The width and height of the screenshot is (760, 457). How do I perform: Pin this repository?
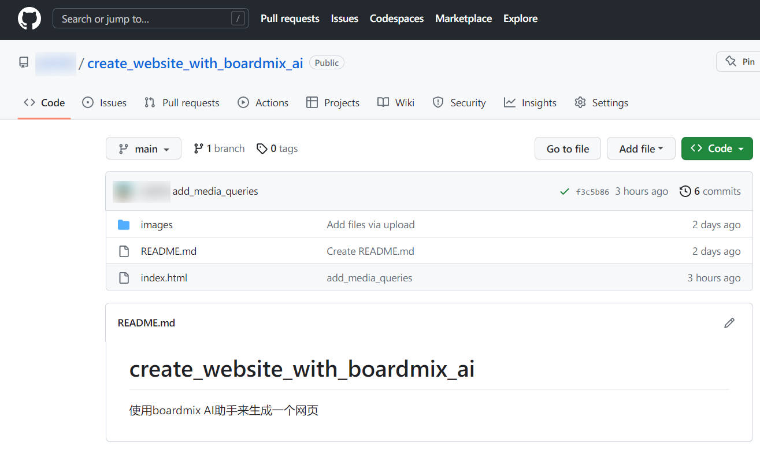[739, 62]
